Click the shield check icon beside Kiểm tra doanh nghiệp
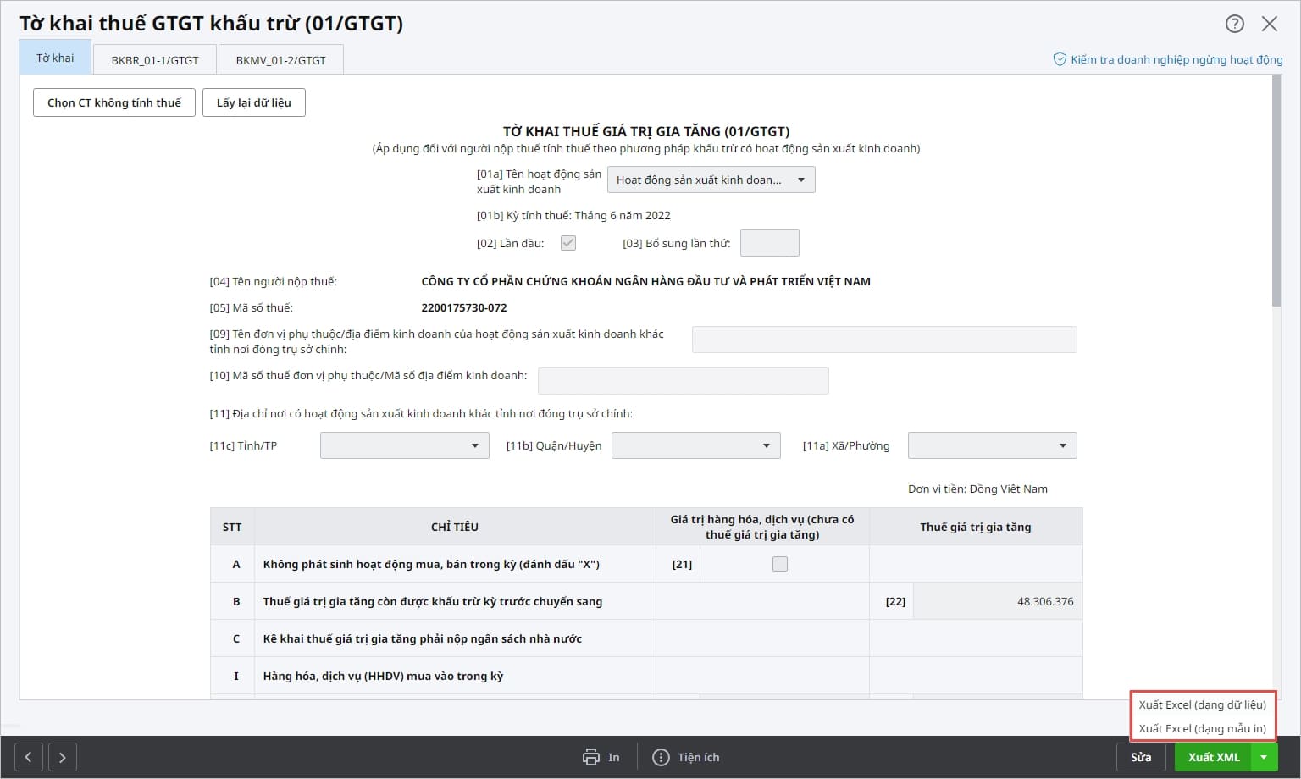 point(1059,59)
